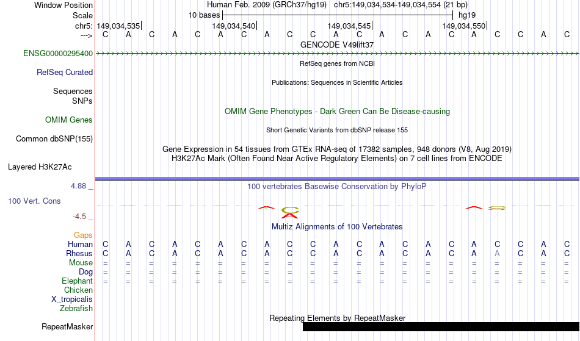Click the Window Position label
This screenshot has width=580, height=341.
click(63, 5)
